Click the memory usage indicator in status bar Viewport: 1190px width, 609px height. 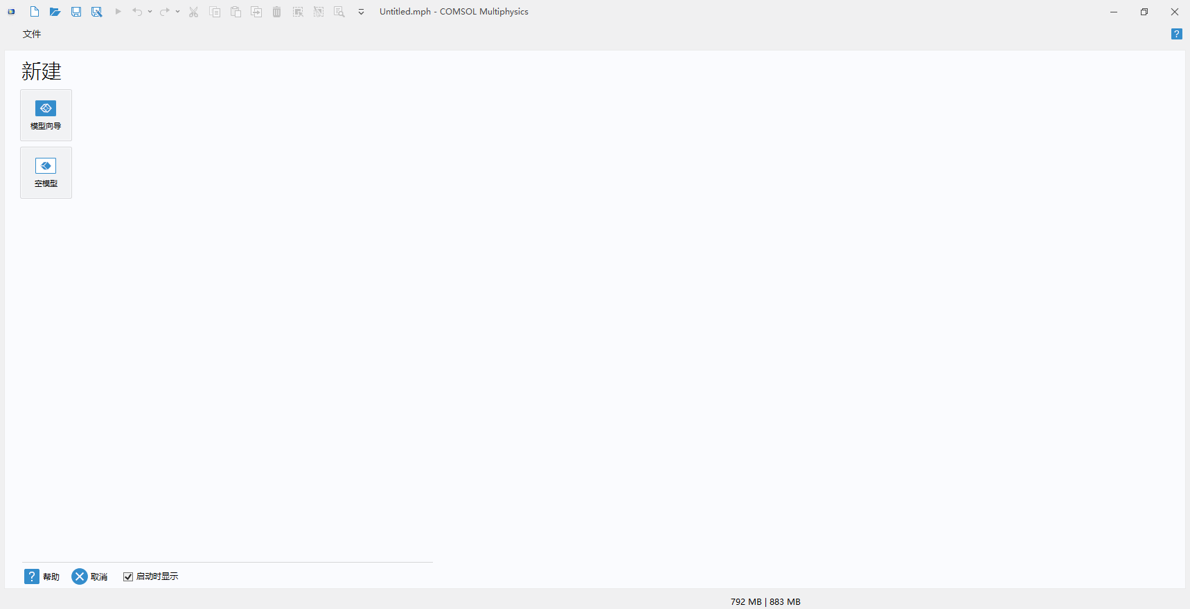(x=765, y=601)
